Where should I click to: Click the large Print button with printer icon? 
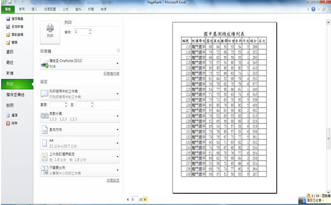coord(50,32)
